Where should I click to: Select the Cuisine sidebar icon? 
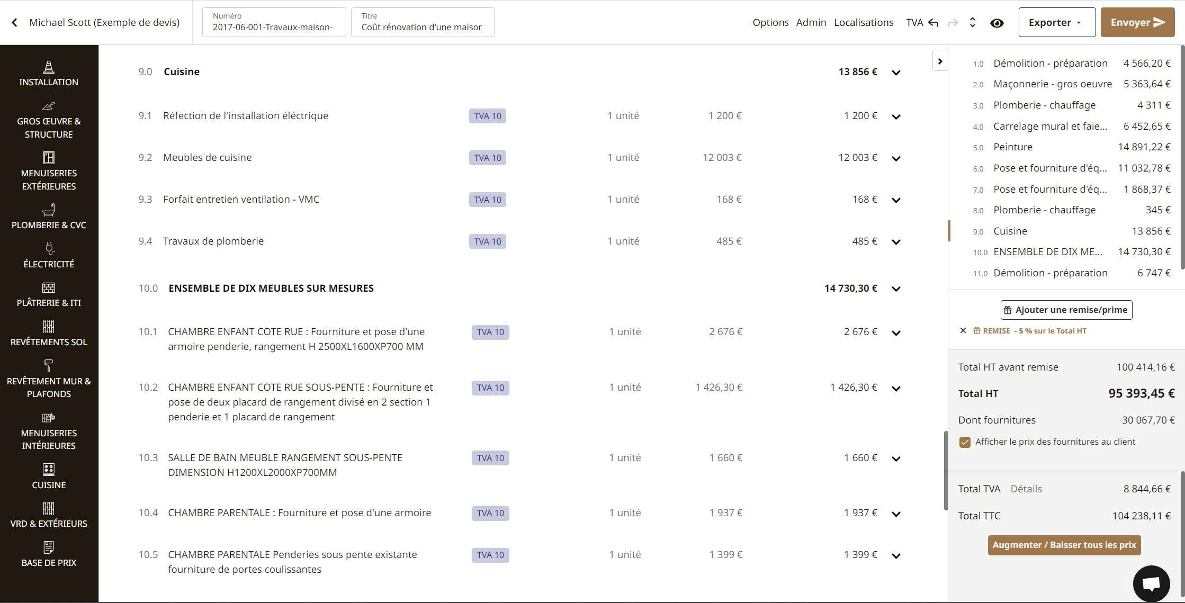coord(49,475)
